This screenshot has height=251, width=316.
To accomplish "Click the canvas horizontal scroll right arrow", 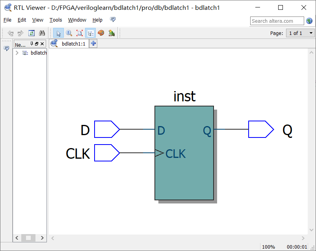I will click(x=303, y=238).
